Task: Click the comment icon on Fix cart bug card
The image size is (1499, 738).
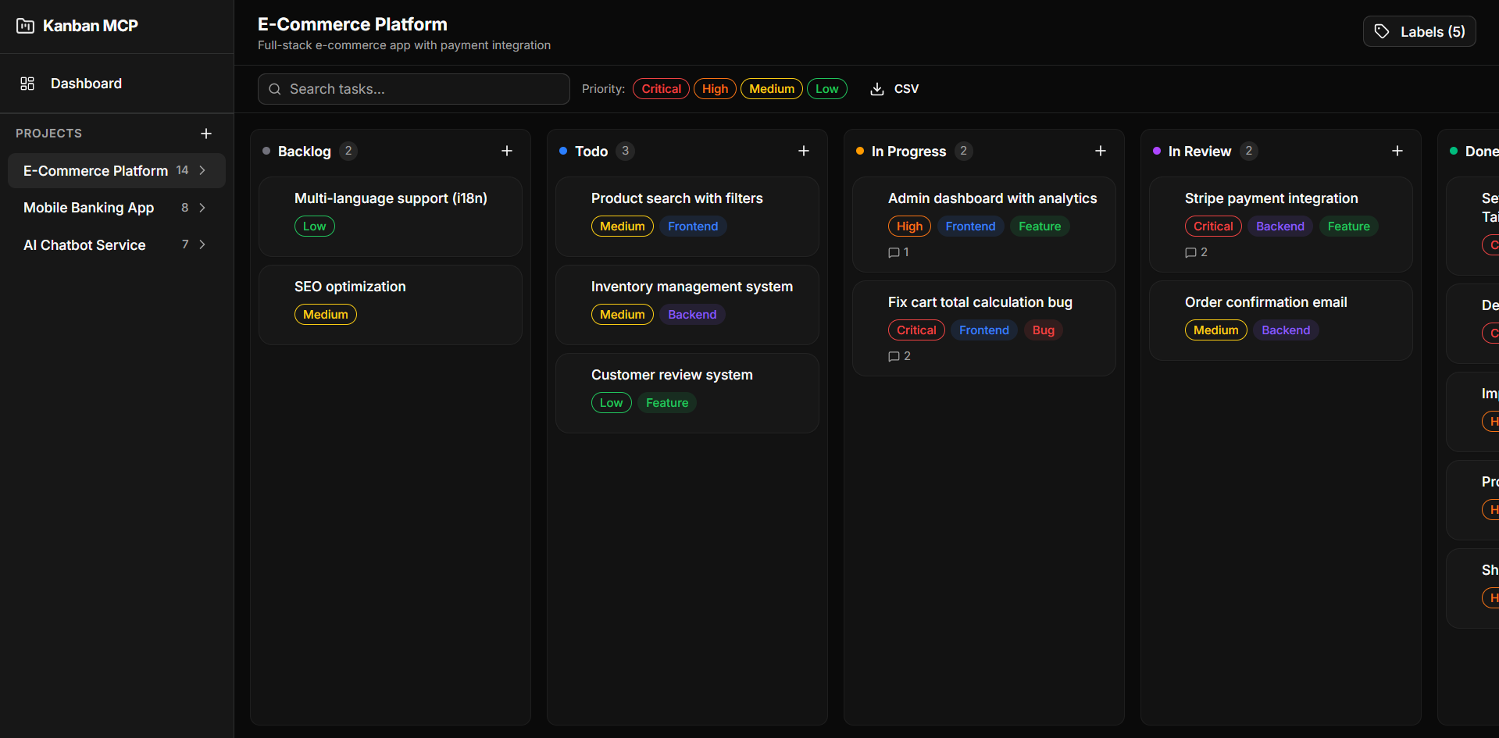Action: pos(894,356)
